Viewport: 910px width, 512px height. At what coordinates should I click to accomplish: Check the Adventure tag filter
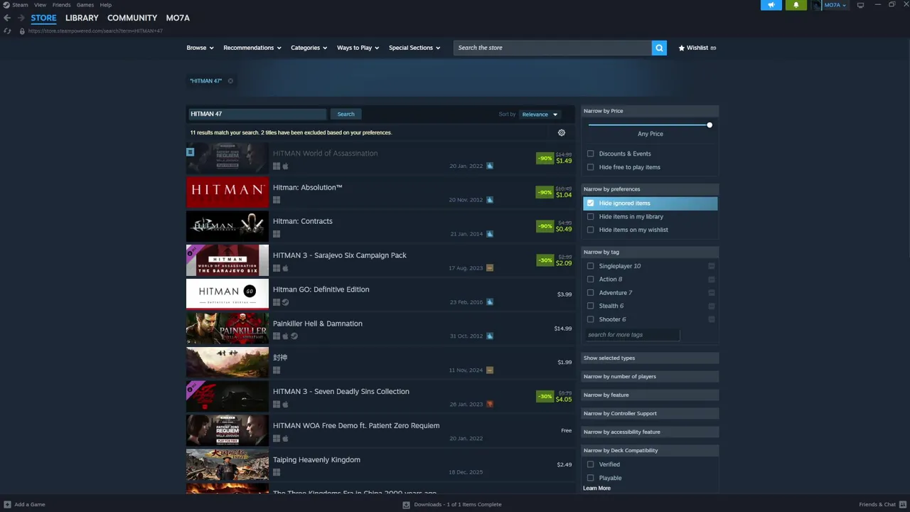coord(590,292)
